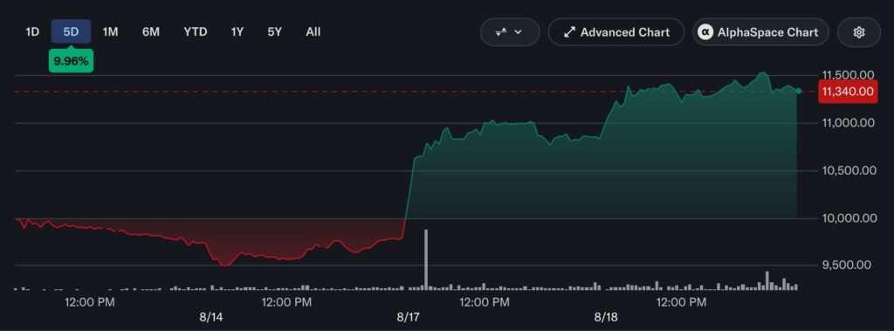Show All price history
Image resolution: width=894 pixels, height=331 pixels.
click(313, 32)
